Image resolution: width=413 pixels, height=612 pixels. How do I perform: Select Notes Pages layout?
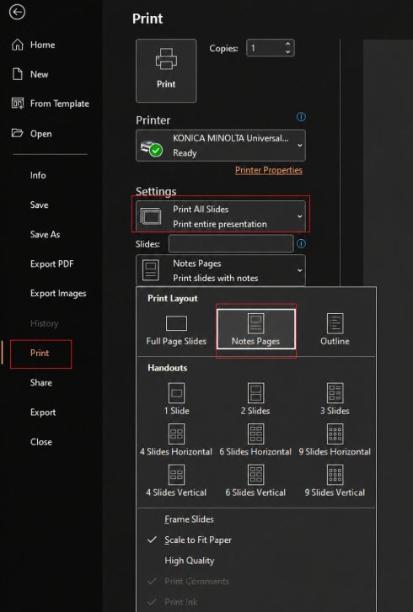255,328
